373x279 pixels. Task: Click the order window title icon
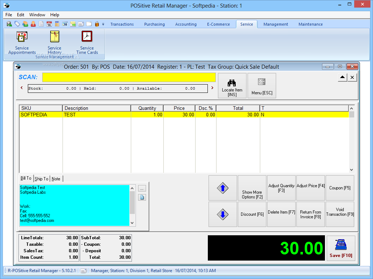click(18, 66)
